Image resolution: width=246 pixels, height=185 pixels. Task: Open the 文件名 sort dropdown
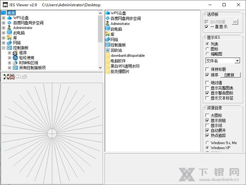[237, 61]
